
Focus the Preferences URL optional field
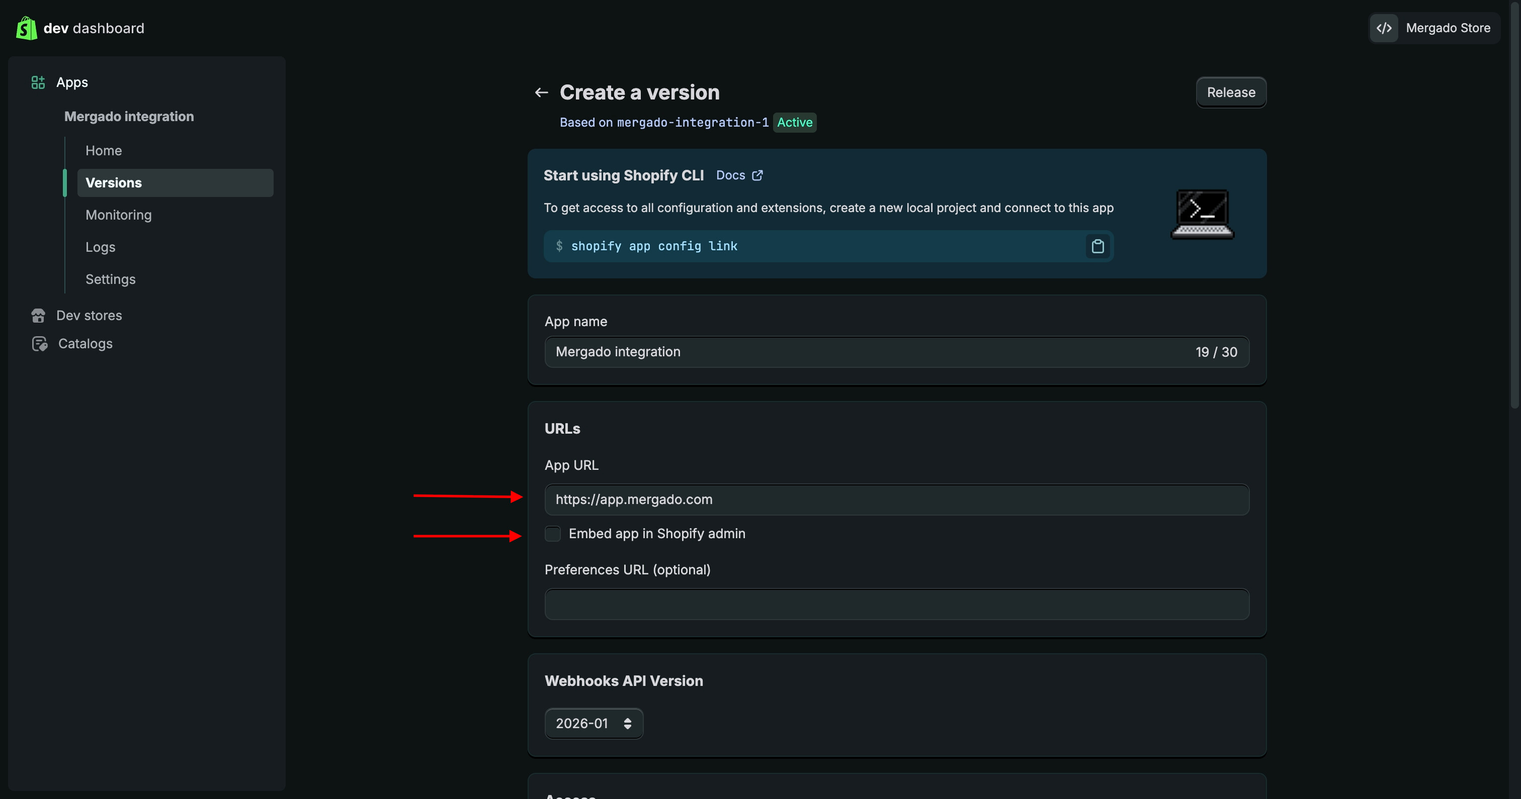pyautogui.click(x=896, y=604)
